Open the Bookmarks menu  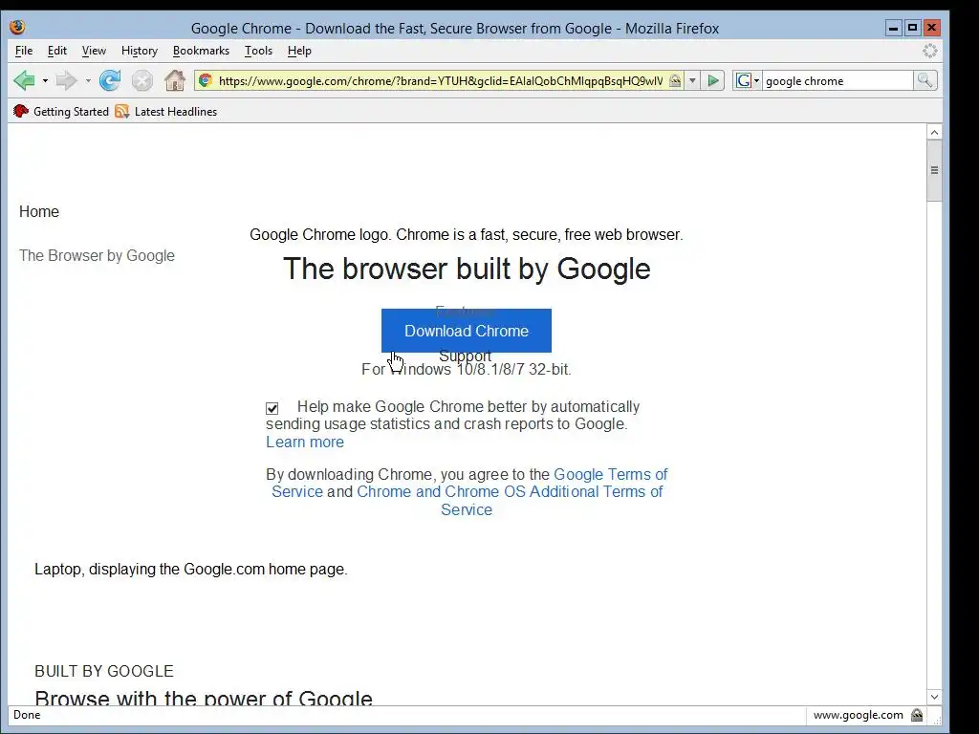(201, 51)
